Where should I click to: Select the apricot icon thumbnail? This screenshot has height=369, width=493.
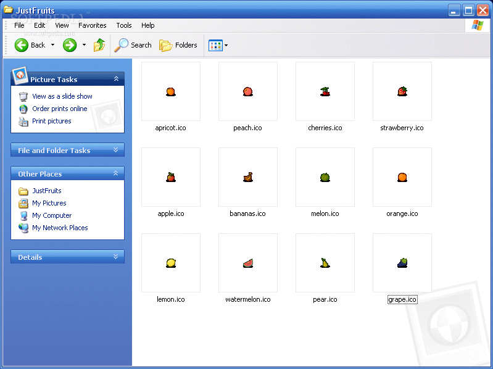click(171, 91)
